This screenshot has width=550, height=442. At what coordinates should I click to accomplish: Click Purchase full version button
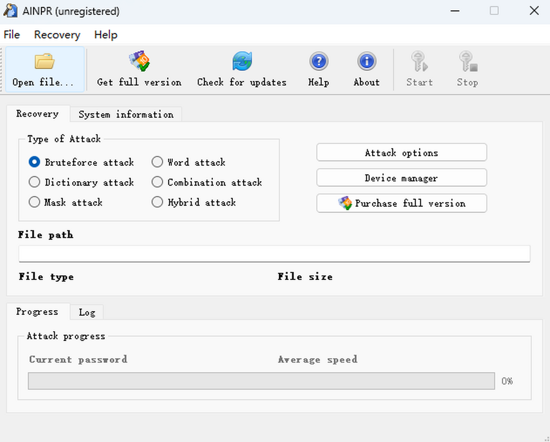[x=401, y=203]
